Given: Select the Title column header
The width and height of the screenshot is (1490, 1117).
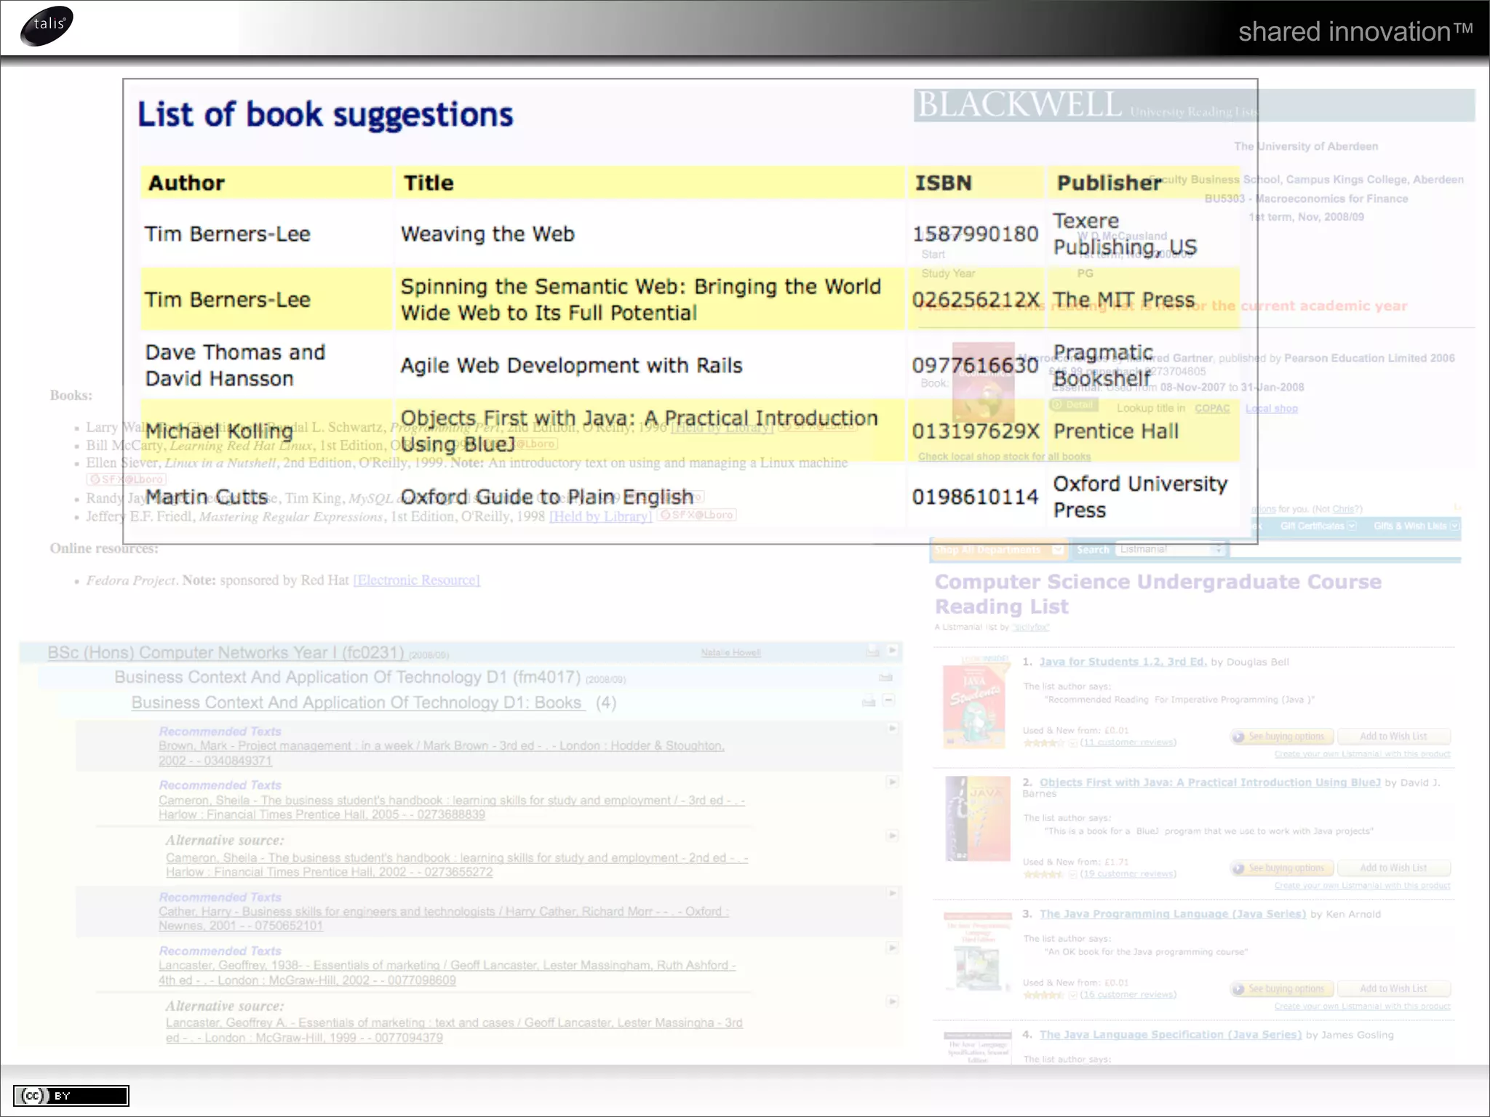Looking at the screenshot, I should point(650,183).
